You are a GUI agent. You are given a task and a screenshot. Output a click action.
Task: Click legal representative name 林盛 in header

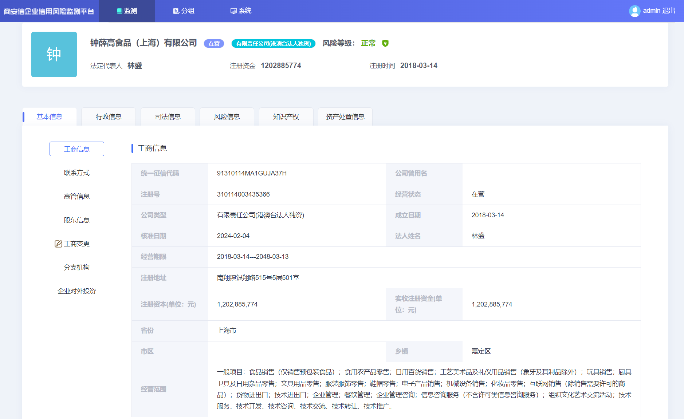[x=135, y=66]
